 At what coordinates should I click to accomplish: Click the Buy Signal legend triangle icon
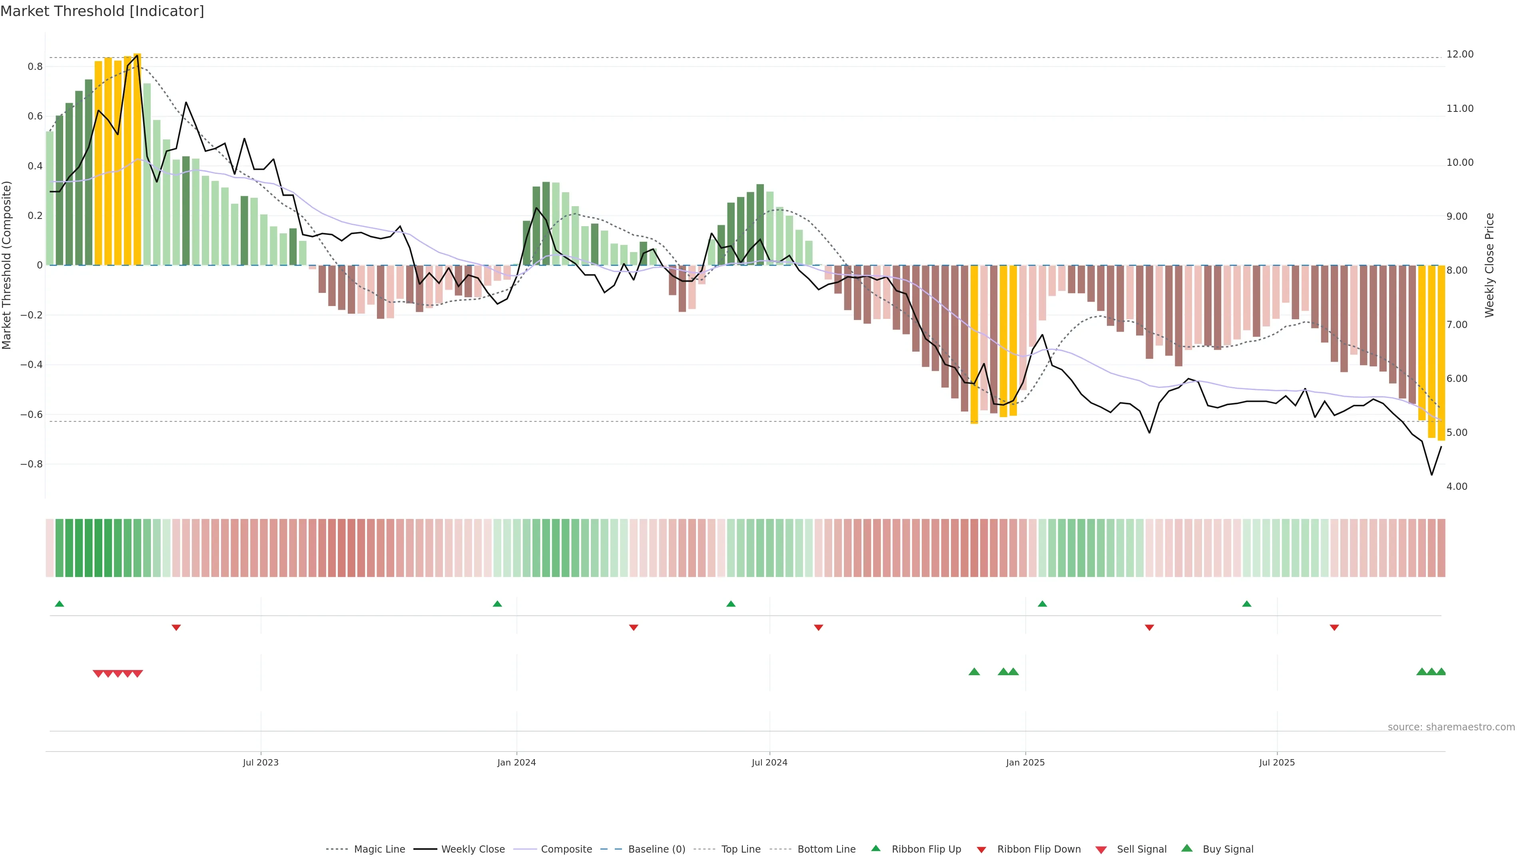pos(1187,848)
